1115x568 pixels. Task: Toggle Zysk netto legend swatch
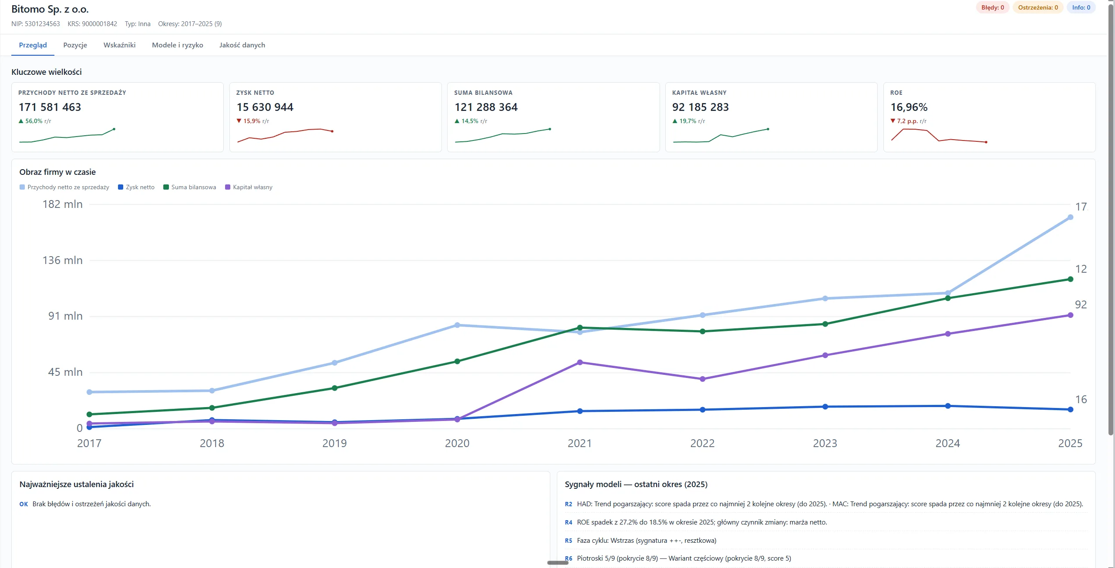[121, 187]
